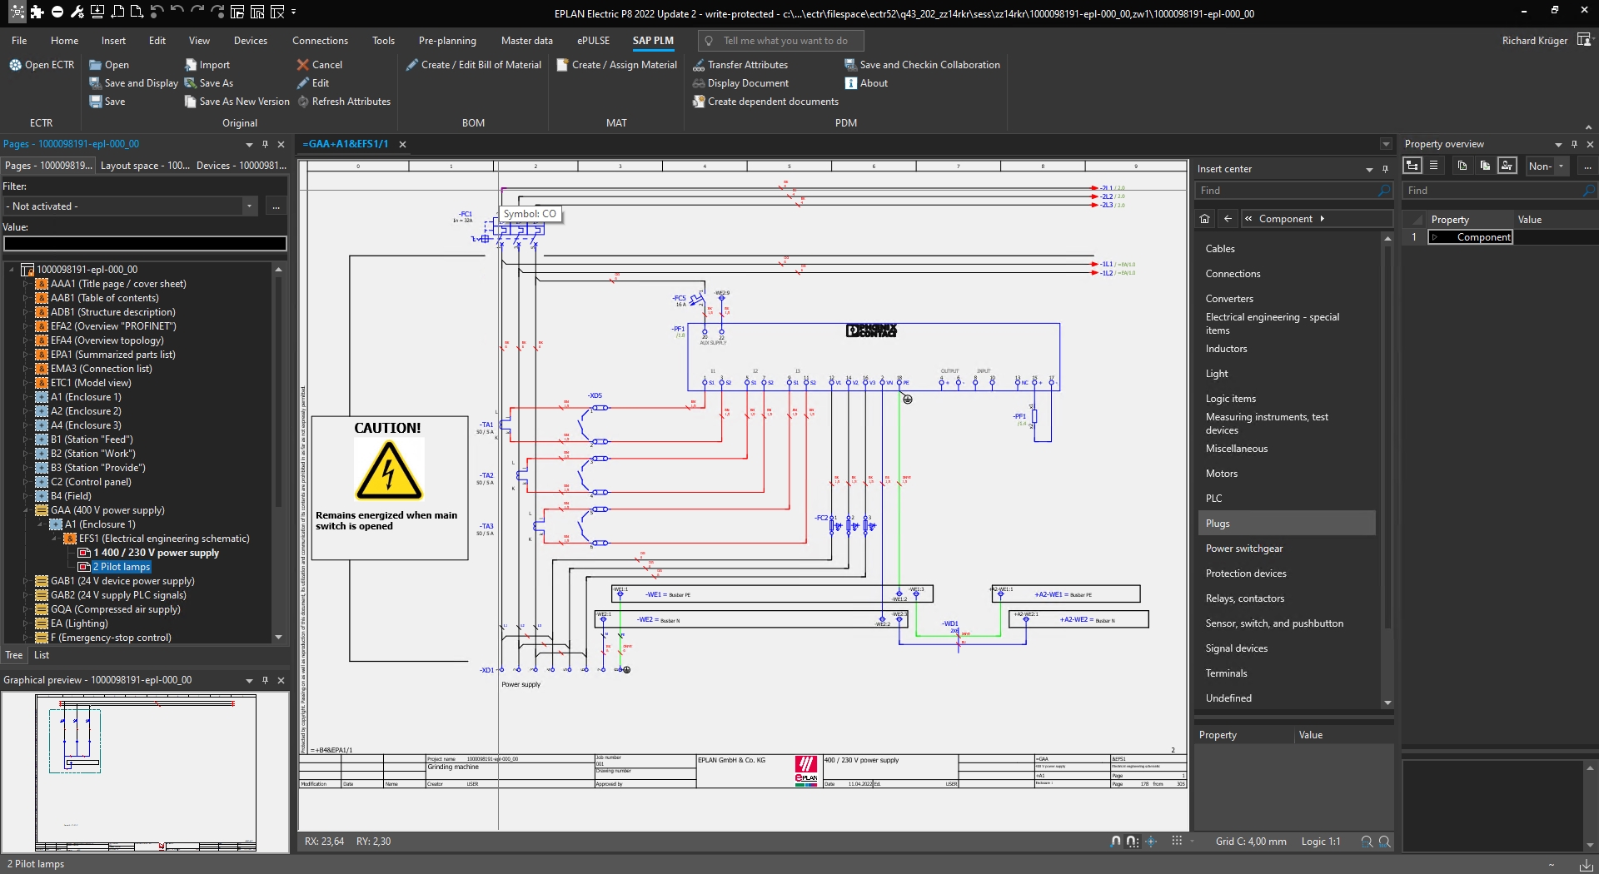Toggle the object snap magnet icon
The width and height of the screenshot is (1599, 874).
tap(1116, 842)
